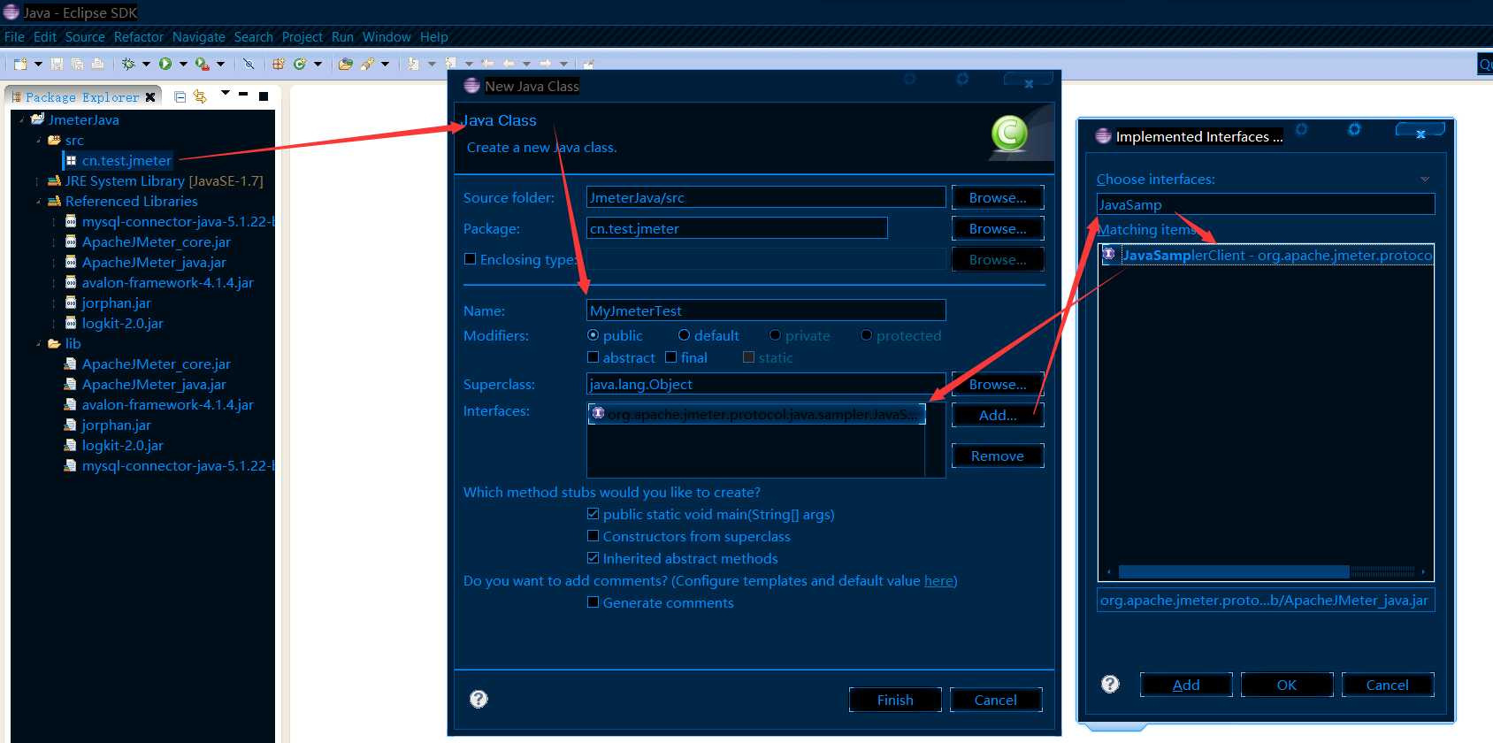Click the Package Explorer view menu arrow
The height and width of the screenshot is (743, 1493).
tap(225, 92)
